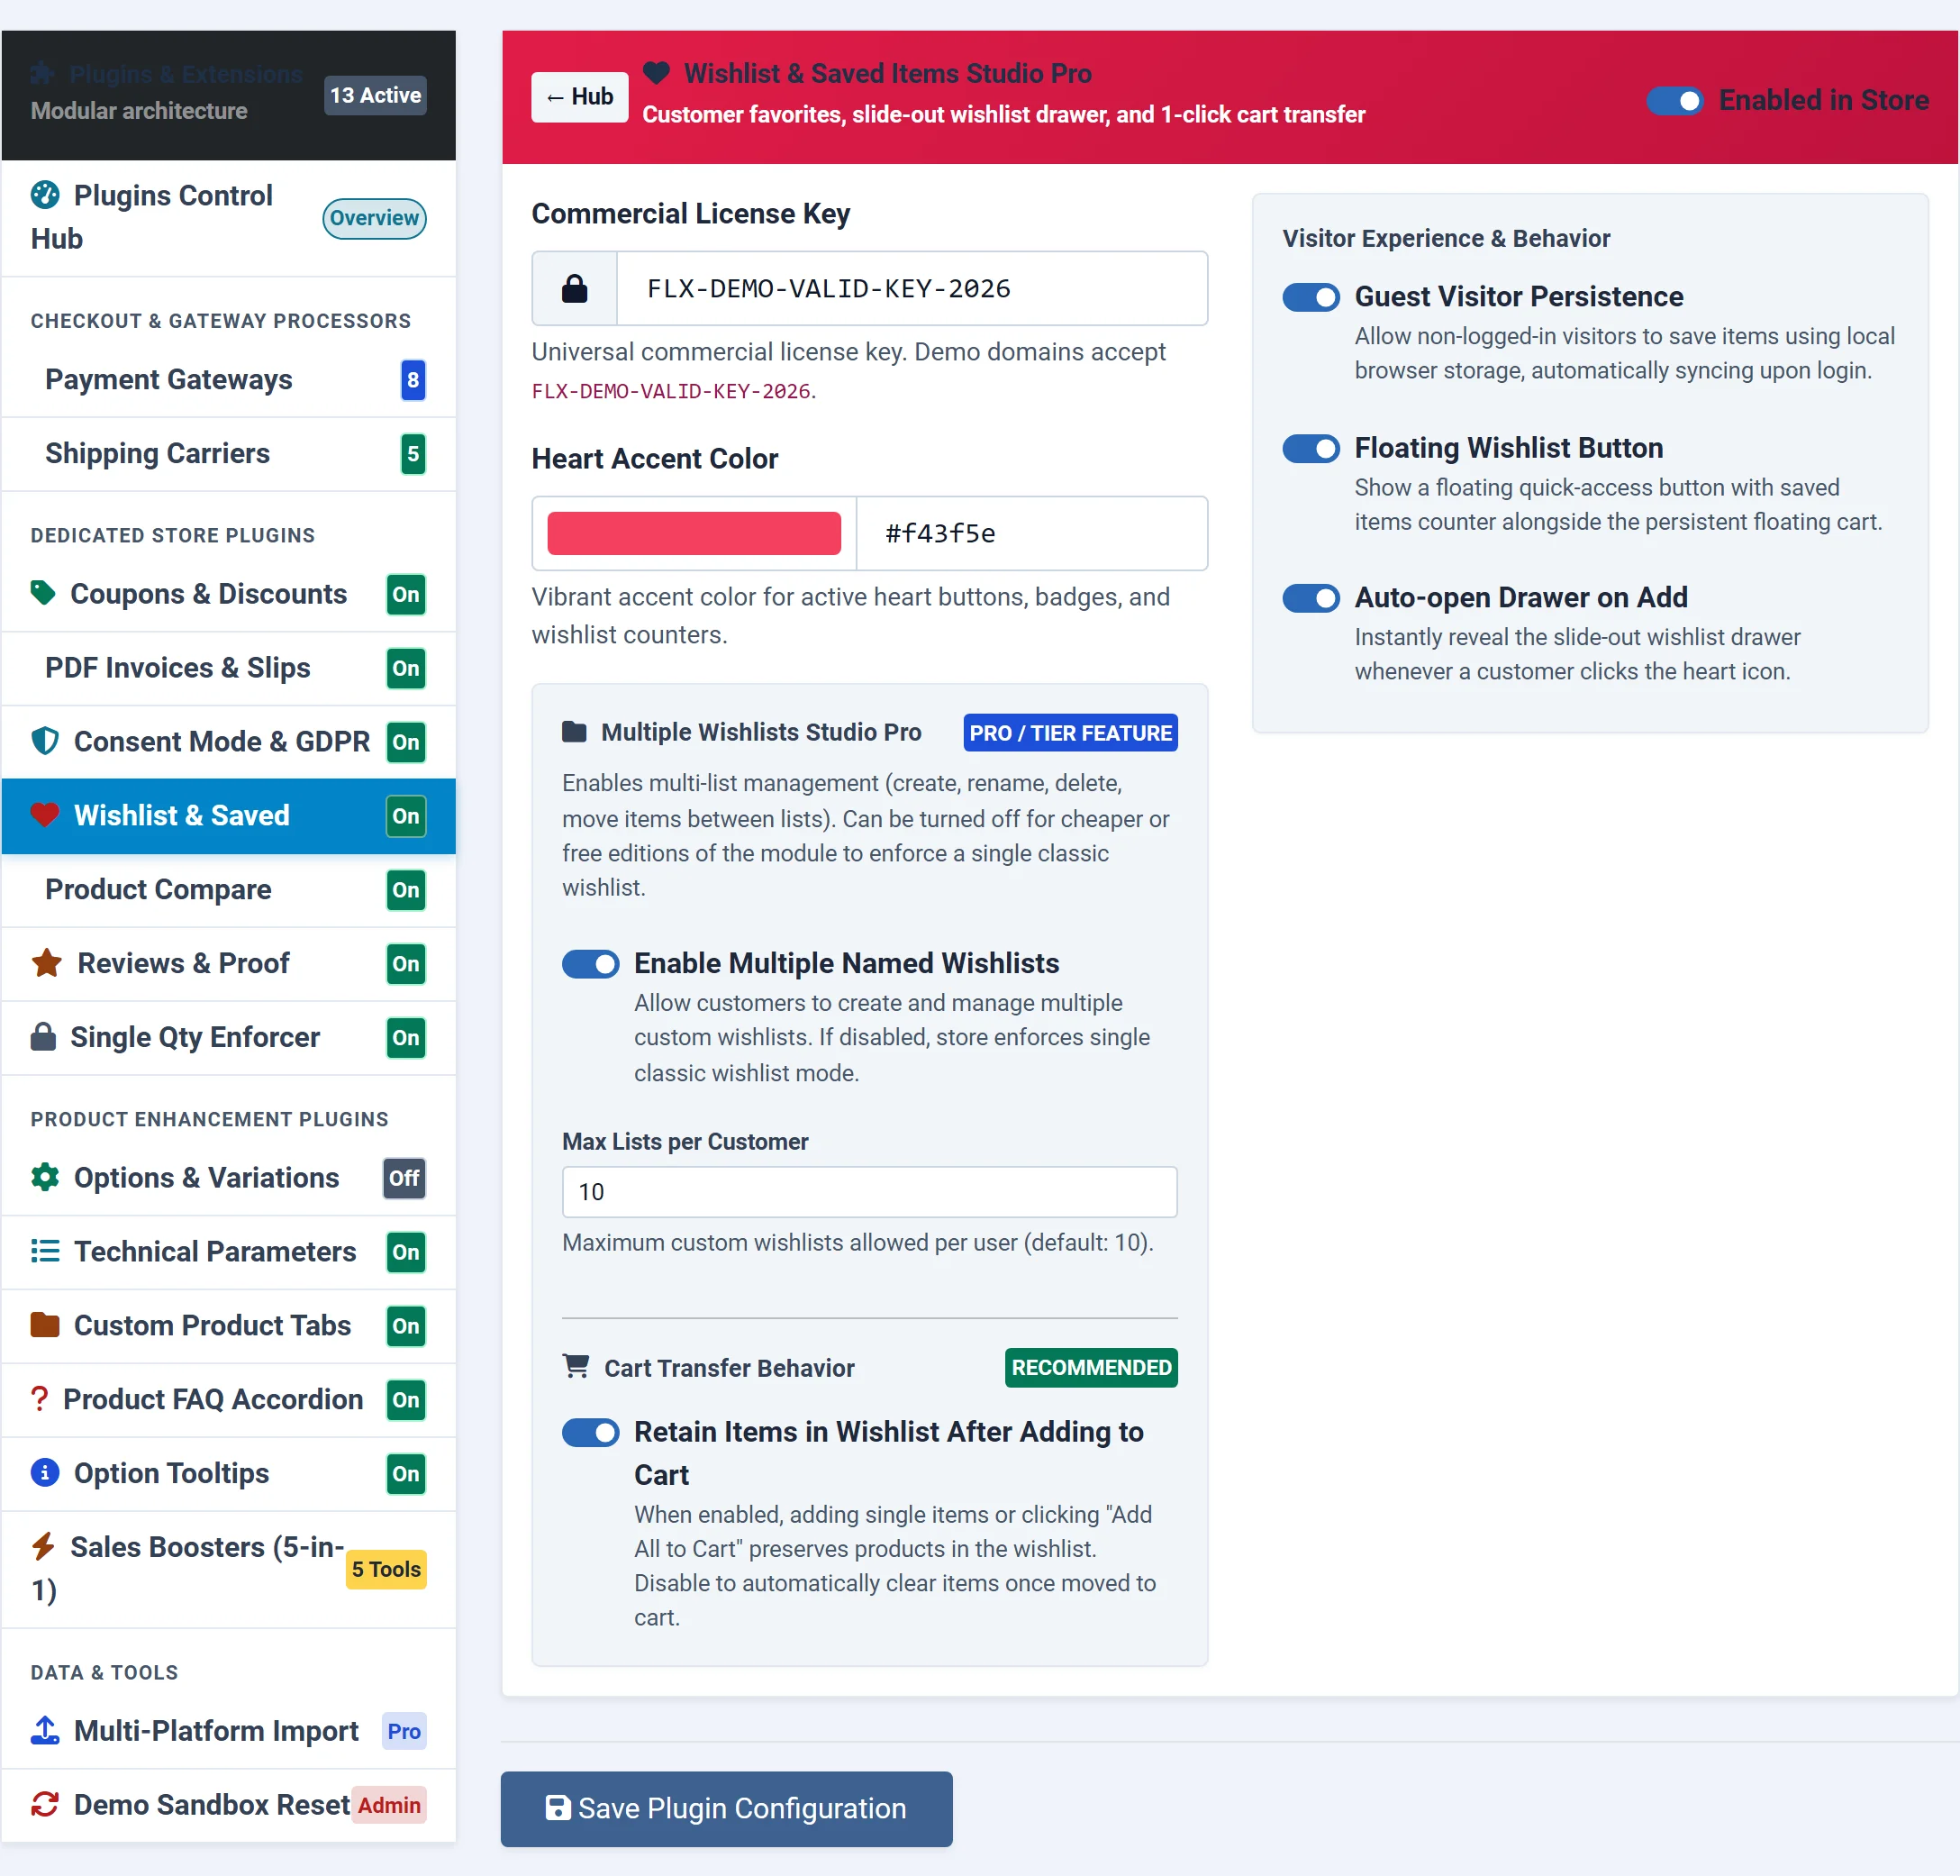Screen dimensions: 1960x1876
Task: Open PDF Invoices & Slips plugin
Action: (x=229, y=668)
